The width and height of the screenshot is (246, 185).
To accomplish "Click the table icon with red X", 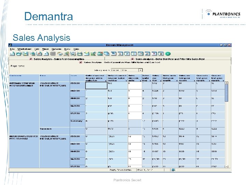I will pos(100,54).
